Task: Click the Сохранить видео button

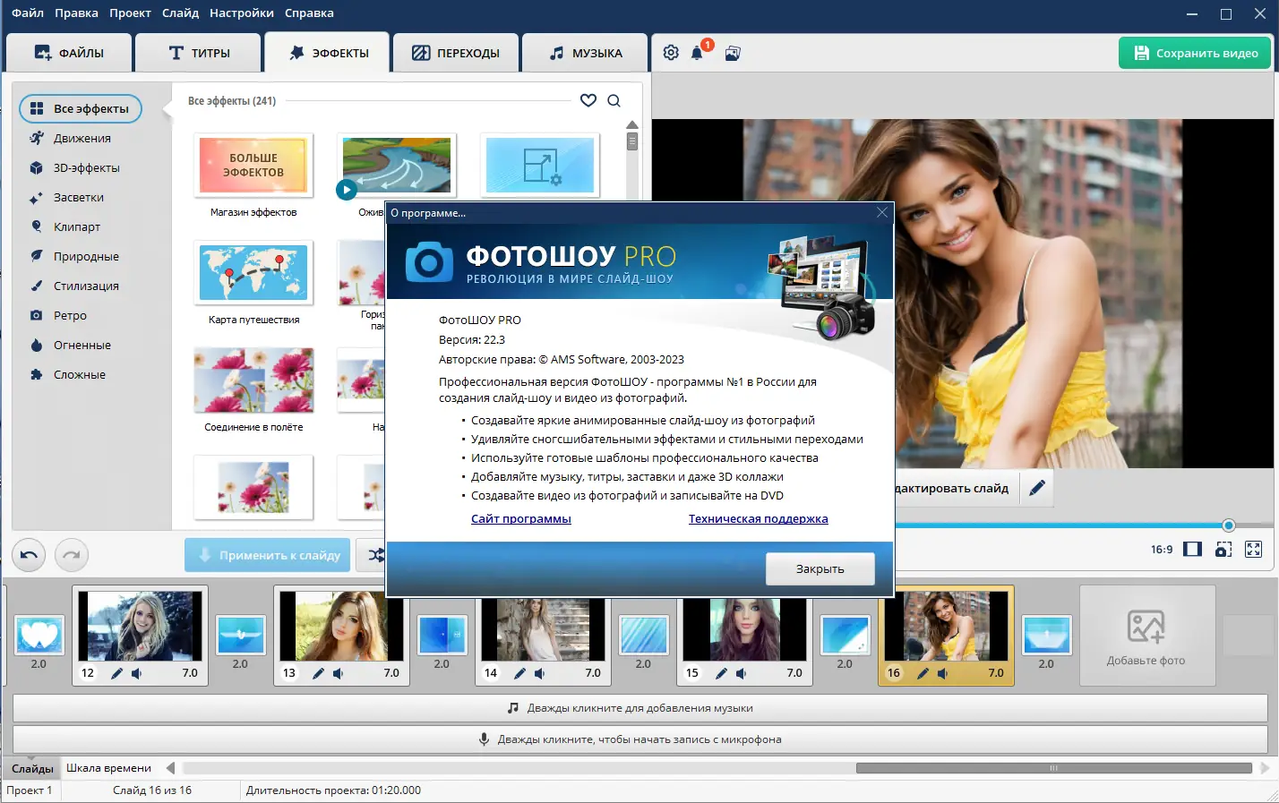Action: (x=1195, y=53)
